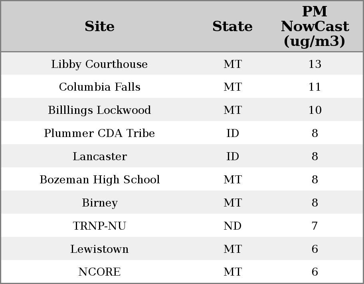Click the State column header
The image size is (364, 284).
click(x=232, y=26)
